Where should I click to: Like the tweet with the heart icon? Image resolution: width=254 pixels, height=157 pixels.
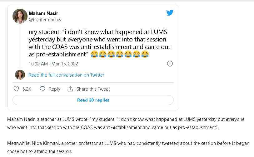(17, 89)
